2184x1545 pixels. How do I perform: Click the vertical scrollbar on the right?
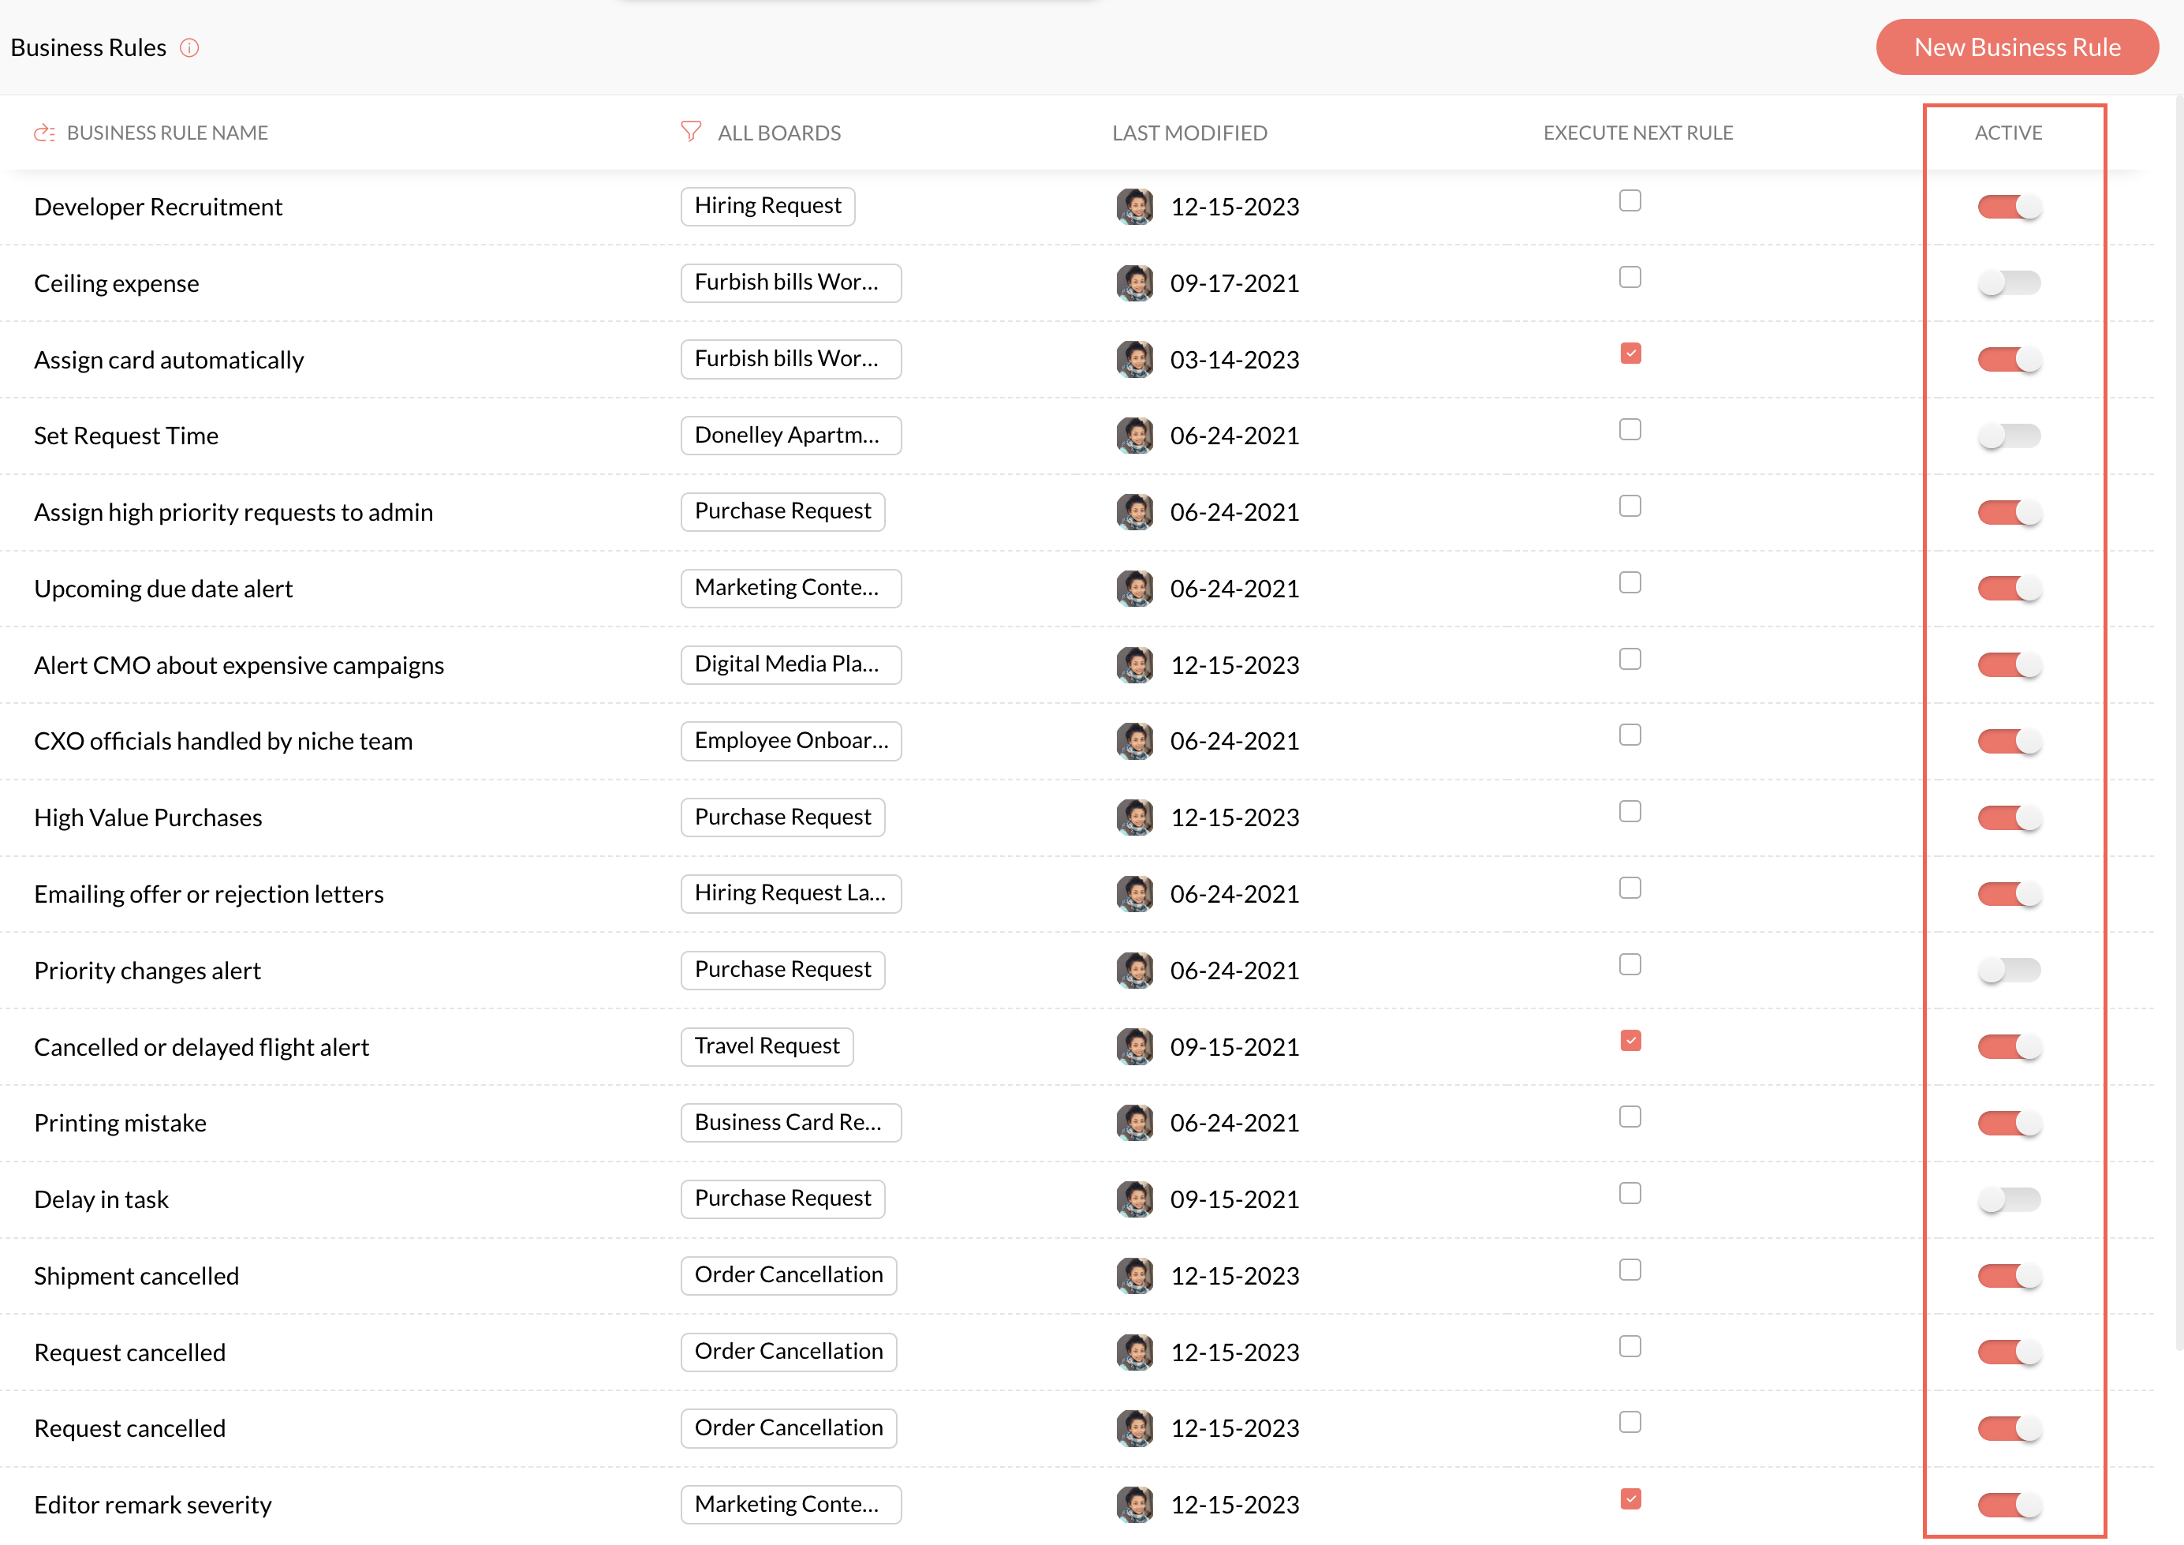(x=2178, y=723)
